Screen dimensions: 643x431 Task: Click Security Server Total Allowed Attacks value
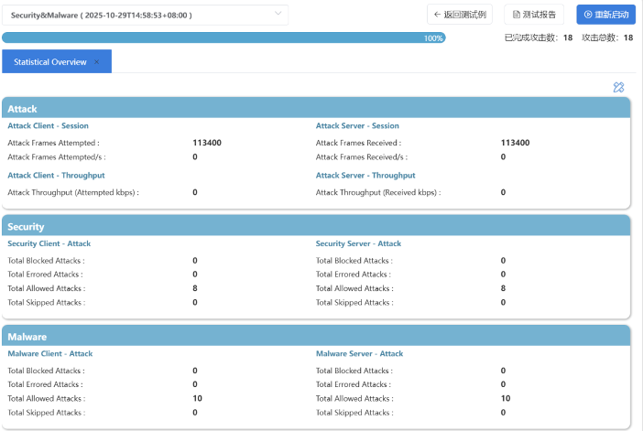pyautogui.click(x=503, y=288)
